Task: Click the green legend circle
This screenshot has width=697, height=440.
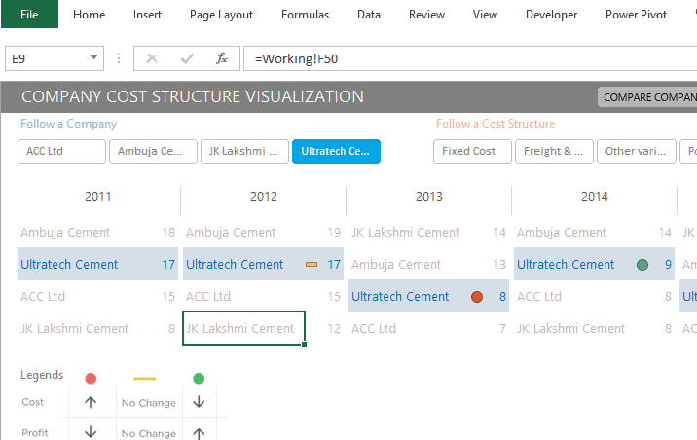Action: coord(199,379)
